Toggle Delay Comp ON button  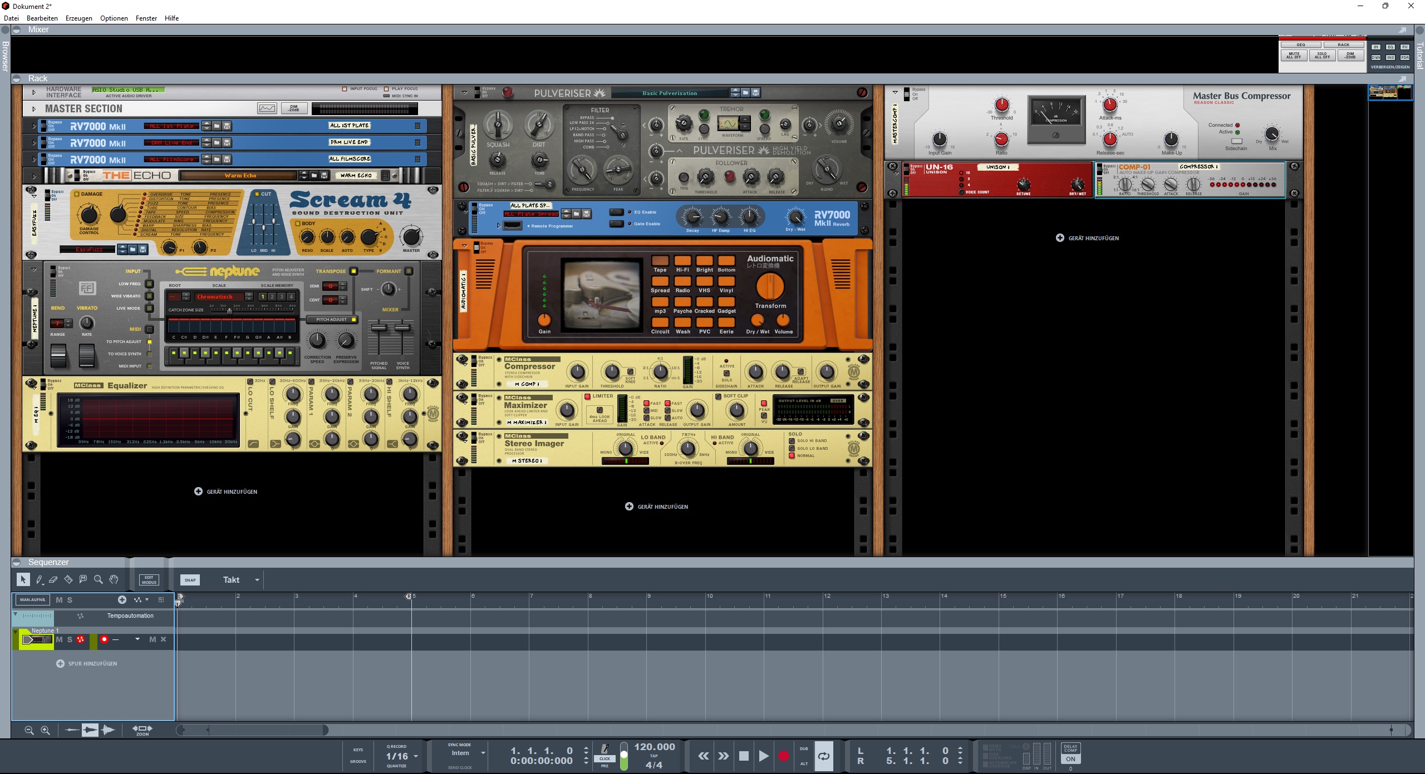click(x=1070, y=760)
